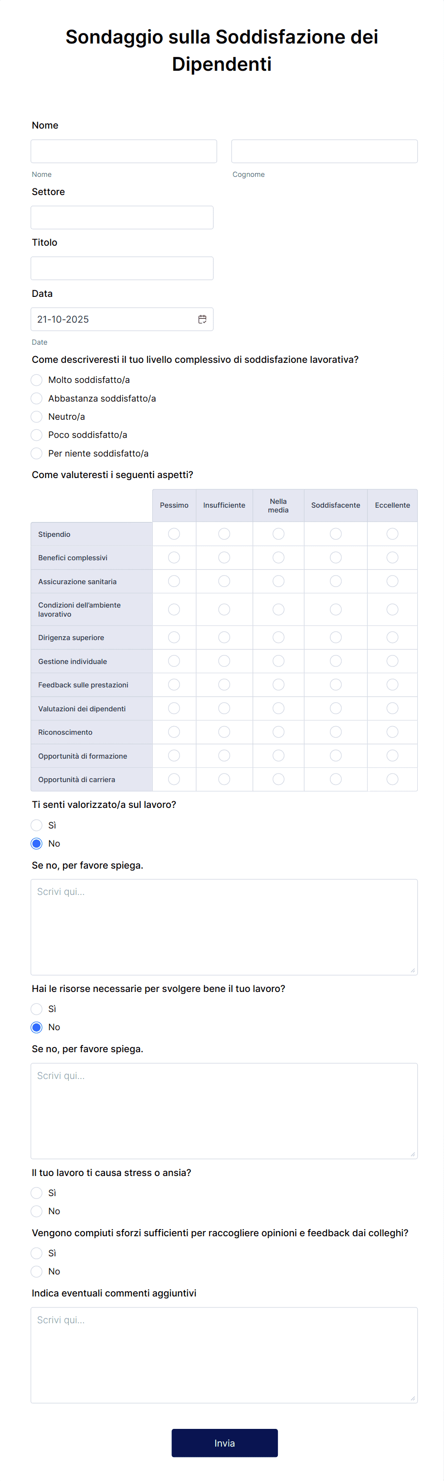Choose No for stress o ansia question
Image resolution: width=444 pixels, height=1481 pixels.
pos(36,1211)
